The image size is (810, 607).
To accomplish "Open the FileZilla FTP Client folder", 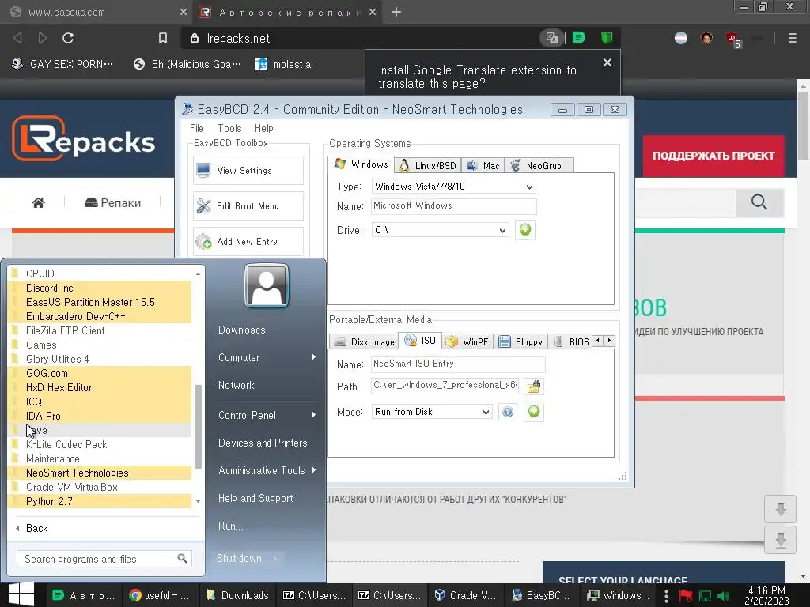I will pos(100,330).
